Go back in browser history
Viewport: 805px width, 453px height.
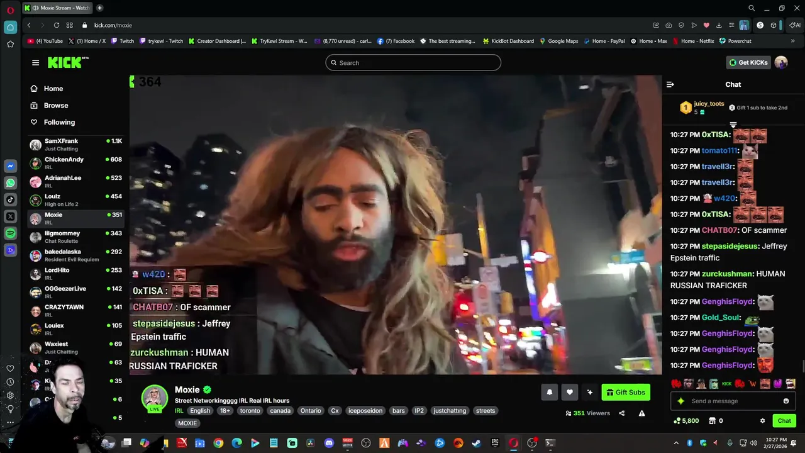[29, 25]
